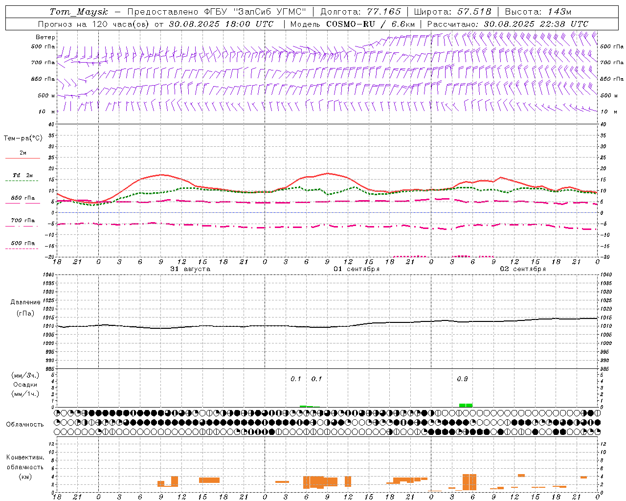
Task: Click the 0.9 precipitation amount value
Action: (462, 379)
